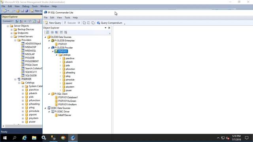Viewport: 253px width, 142px height.
Task: Select pipoint catalog in Commander tree
Action: (x=69, y=83)
